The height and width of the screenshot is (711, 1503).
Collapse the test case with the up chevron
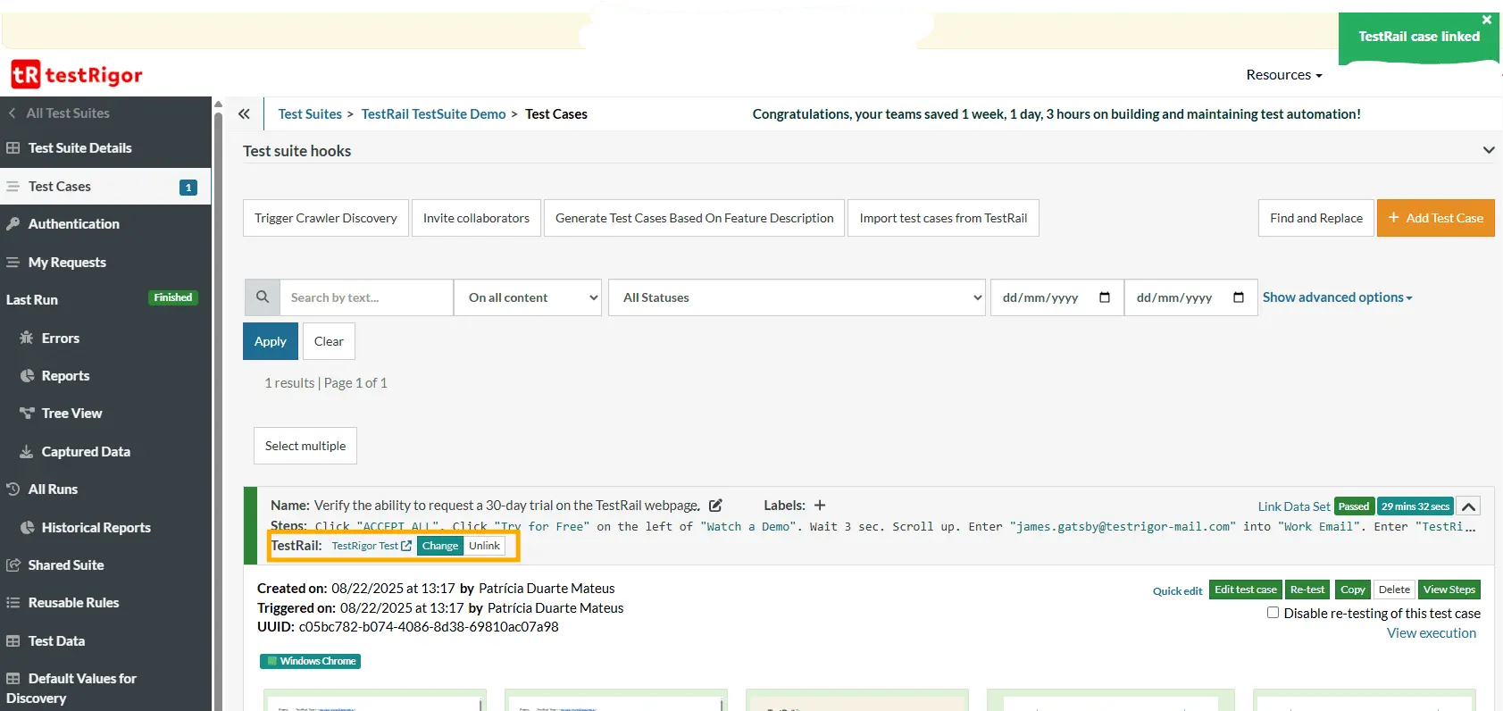coord(1468,506)
